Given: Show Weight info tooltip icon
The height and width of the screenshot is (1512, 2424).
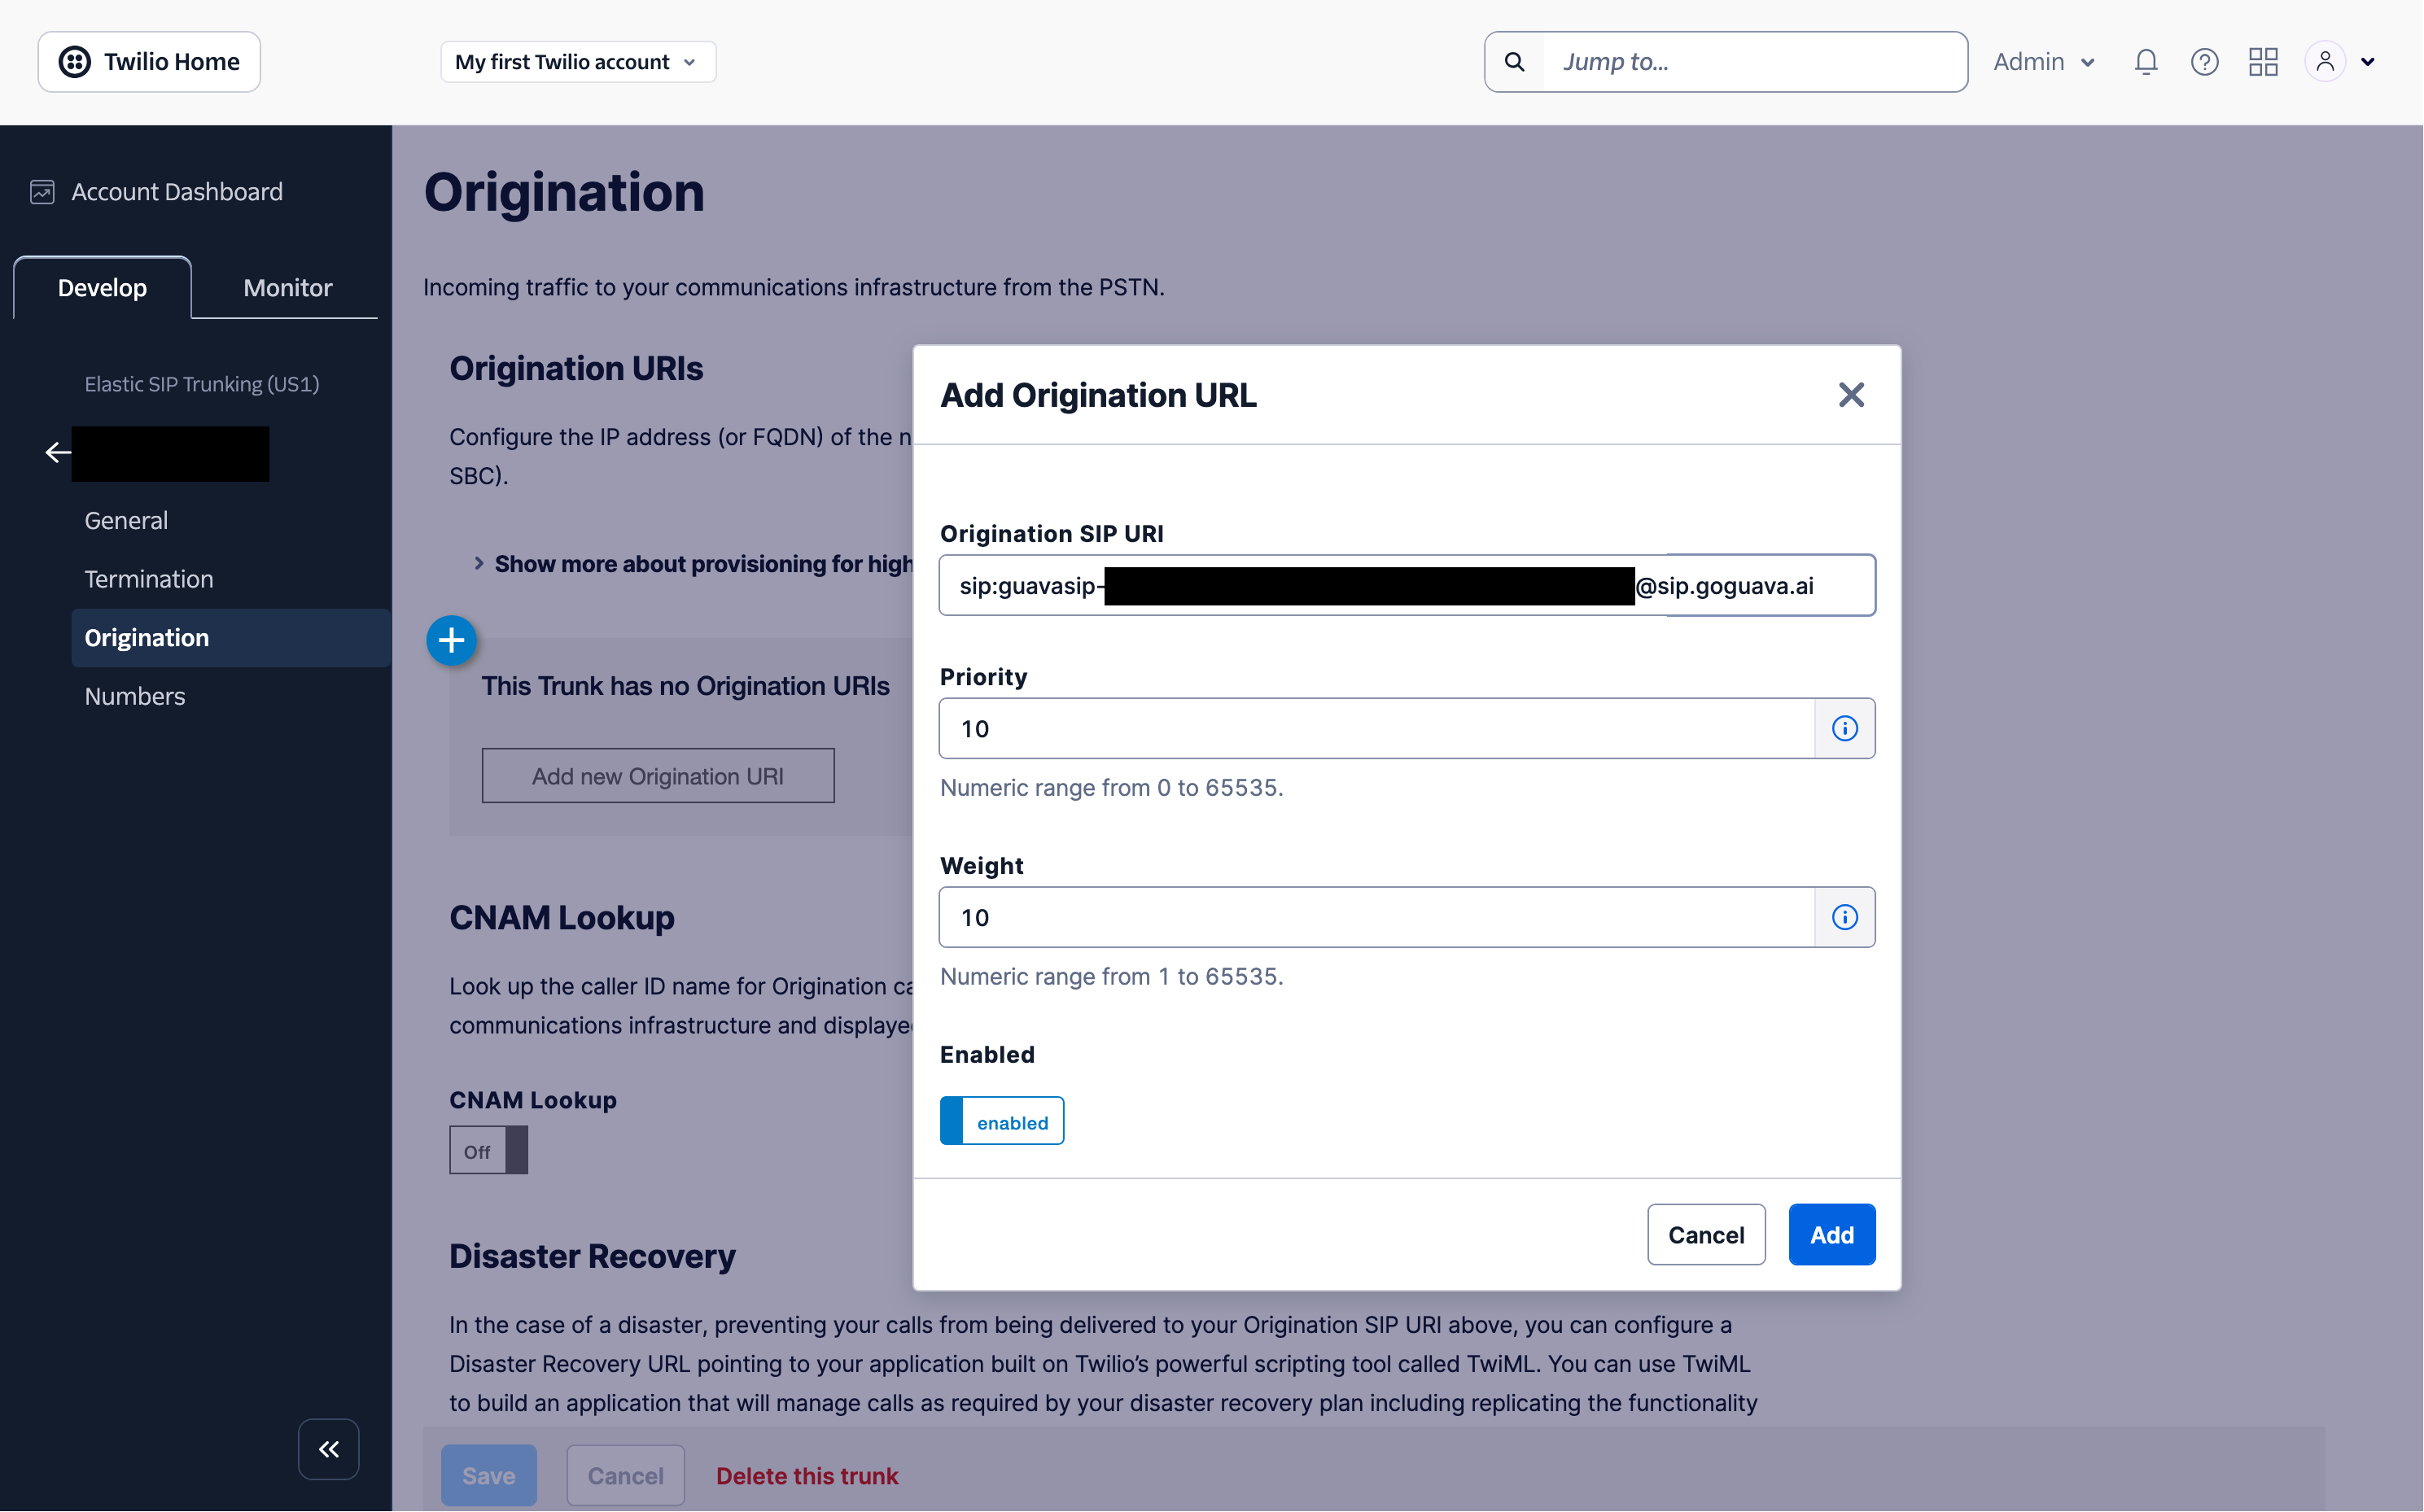Looking at the screenshot, I should [x=1845, y=918].
